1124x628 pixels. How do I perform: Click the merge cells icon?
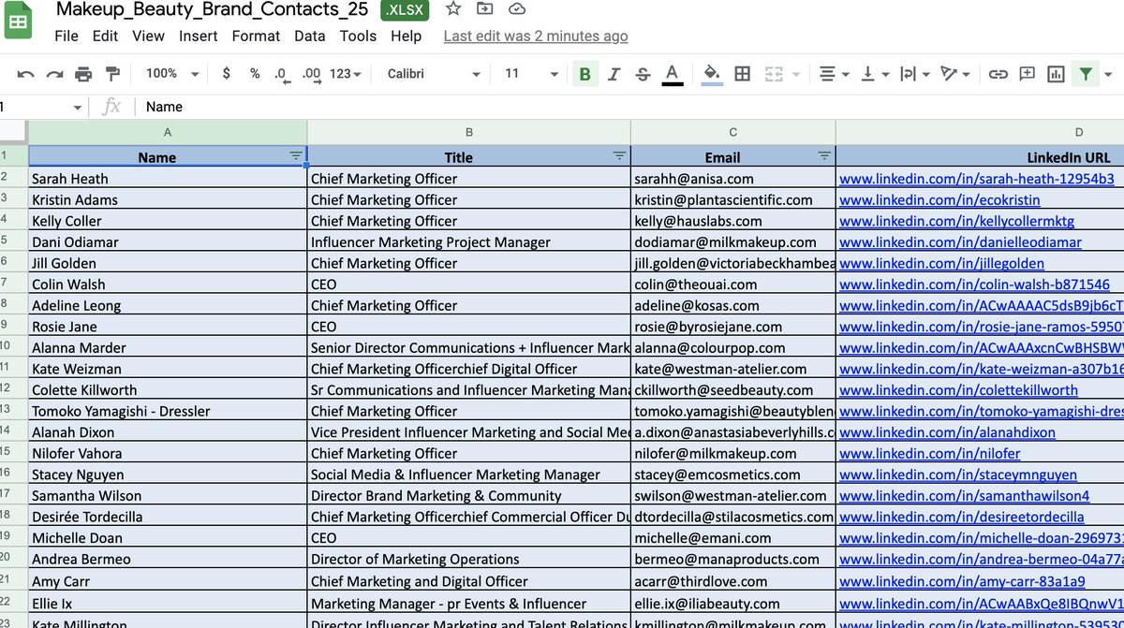click(x=774, y=74)
